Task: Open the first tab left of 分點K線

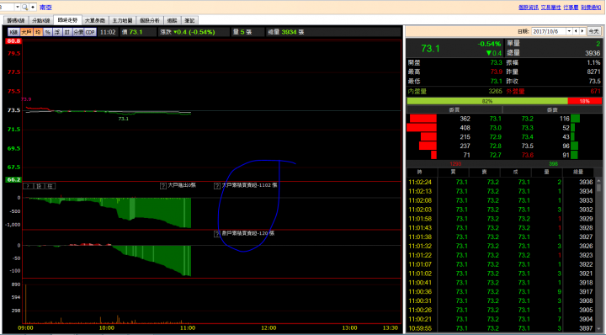Action: tap(16, 20)
